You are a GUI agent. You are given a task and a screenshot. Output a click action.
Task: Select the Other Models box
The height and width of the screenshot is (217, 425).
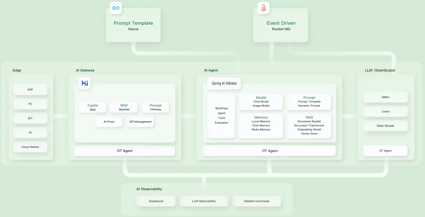click(385, 126)
